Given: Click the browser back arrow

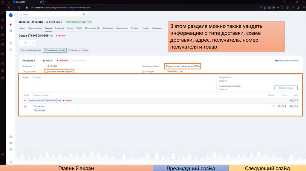Looking at the screenshot, I should [x=9, y=7].
